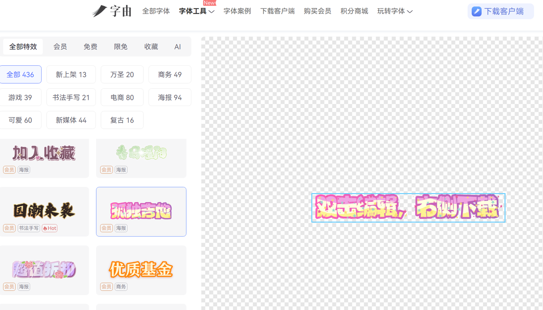Click the pencil icon in 下载客户端 button
543x310 pixels.
coord(476,11)
